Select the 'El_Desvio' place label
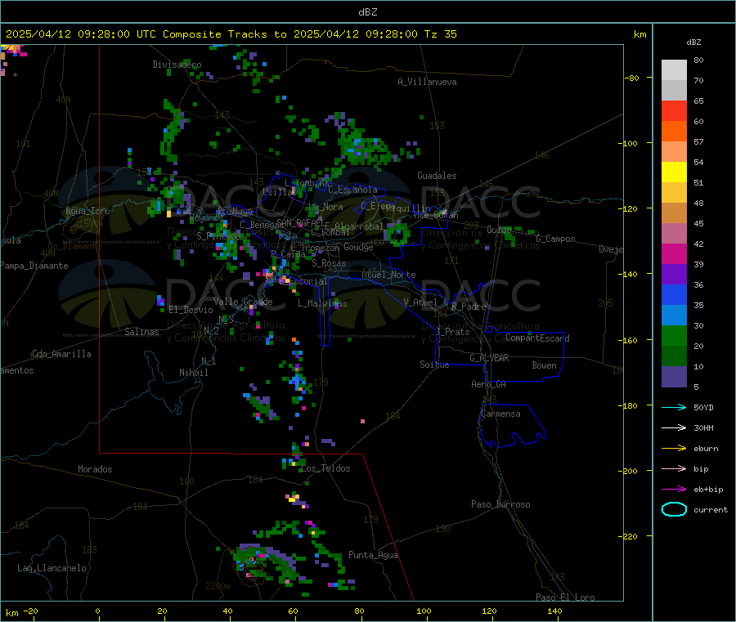The width and height of the screenshot is (736, 622). tap(191, 310)
